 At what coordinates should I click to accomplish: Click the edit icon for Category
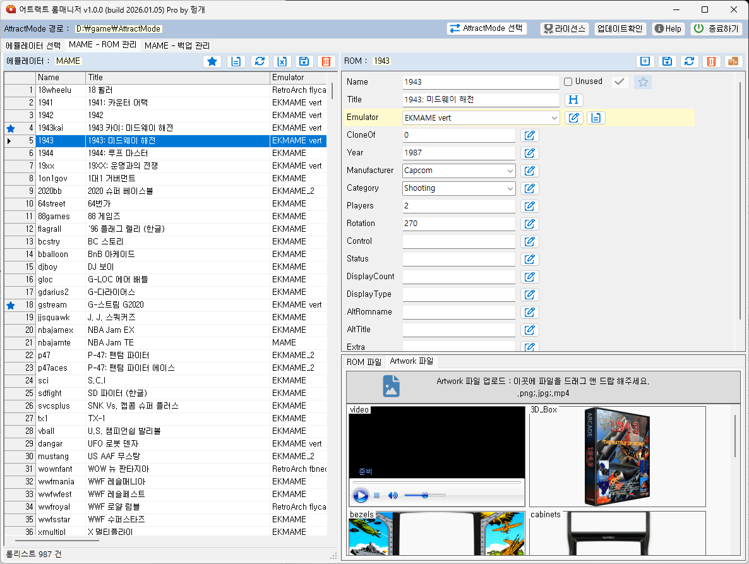[x=530, y=188]
